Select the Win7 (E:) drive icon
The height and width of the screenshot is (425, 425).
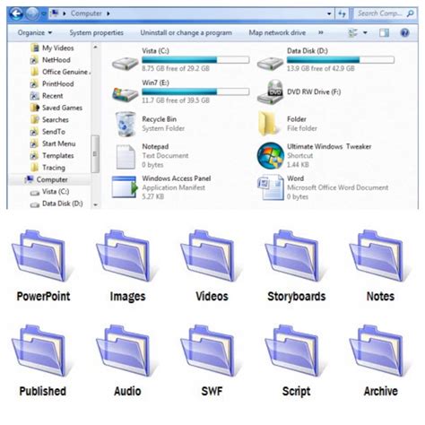click(126, 94)
